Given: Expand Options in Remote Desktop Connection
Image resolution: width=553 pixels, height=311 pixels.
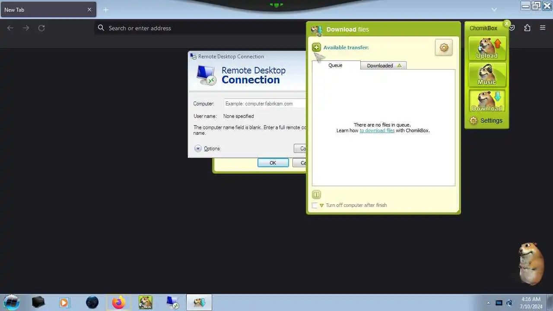Looking at the screenshot, I should (x=207, y=149).
